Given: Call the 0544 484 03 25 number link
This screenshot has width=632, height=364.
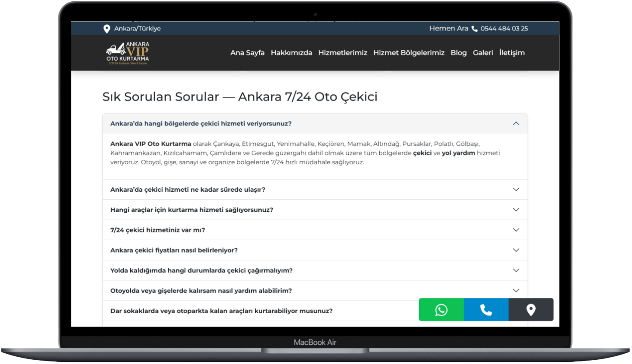Looking at the screenshot, I should coord(505,28).
